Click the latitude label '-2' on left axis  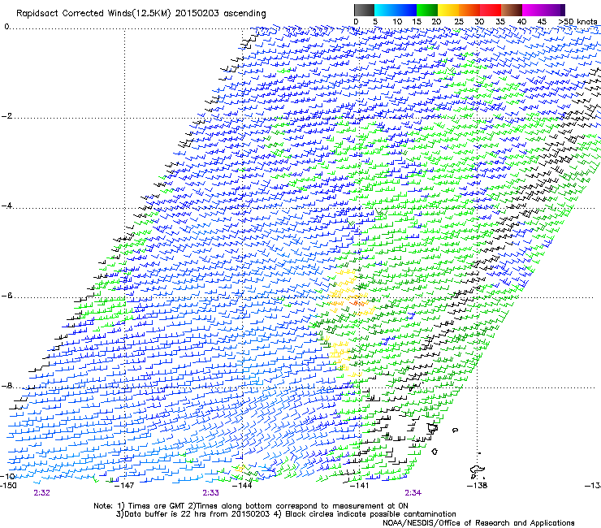[x=6, y=116]
